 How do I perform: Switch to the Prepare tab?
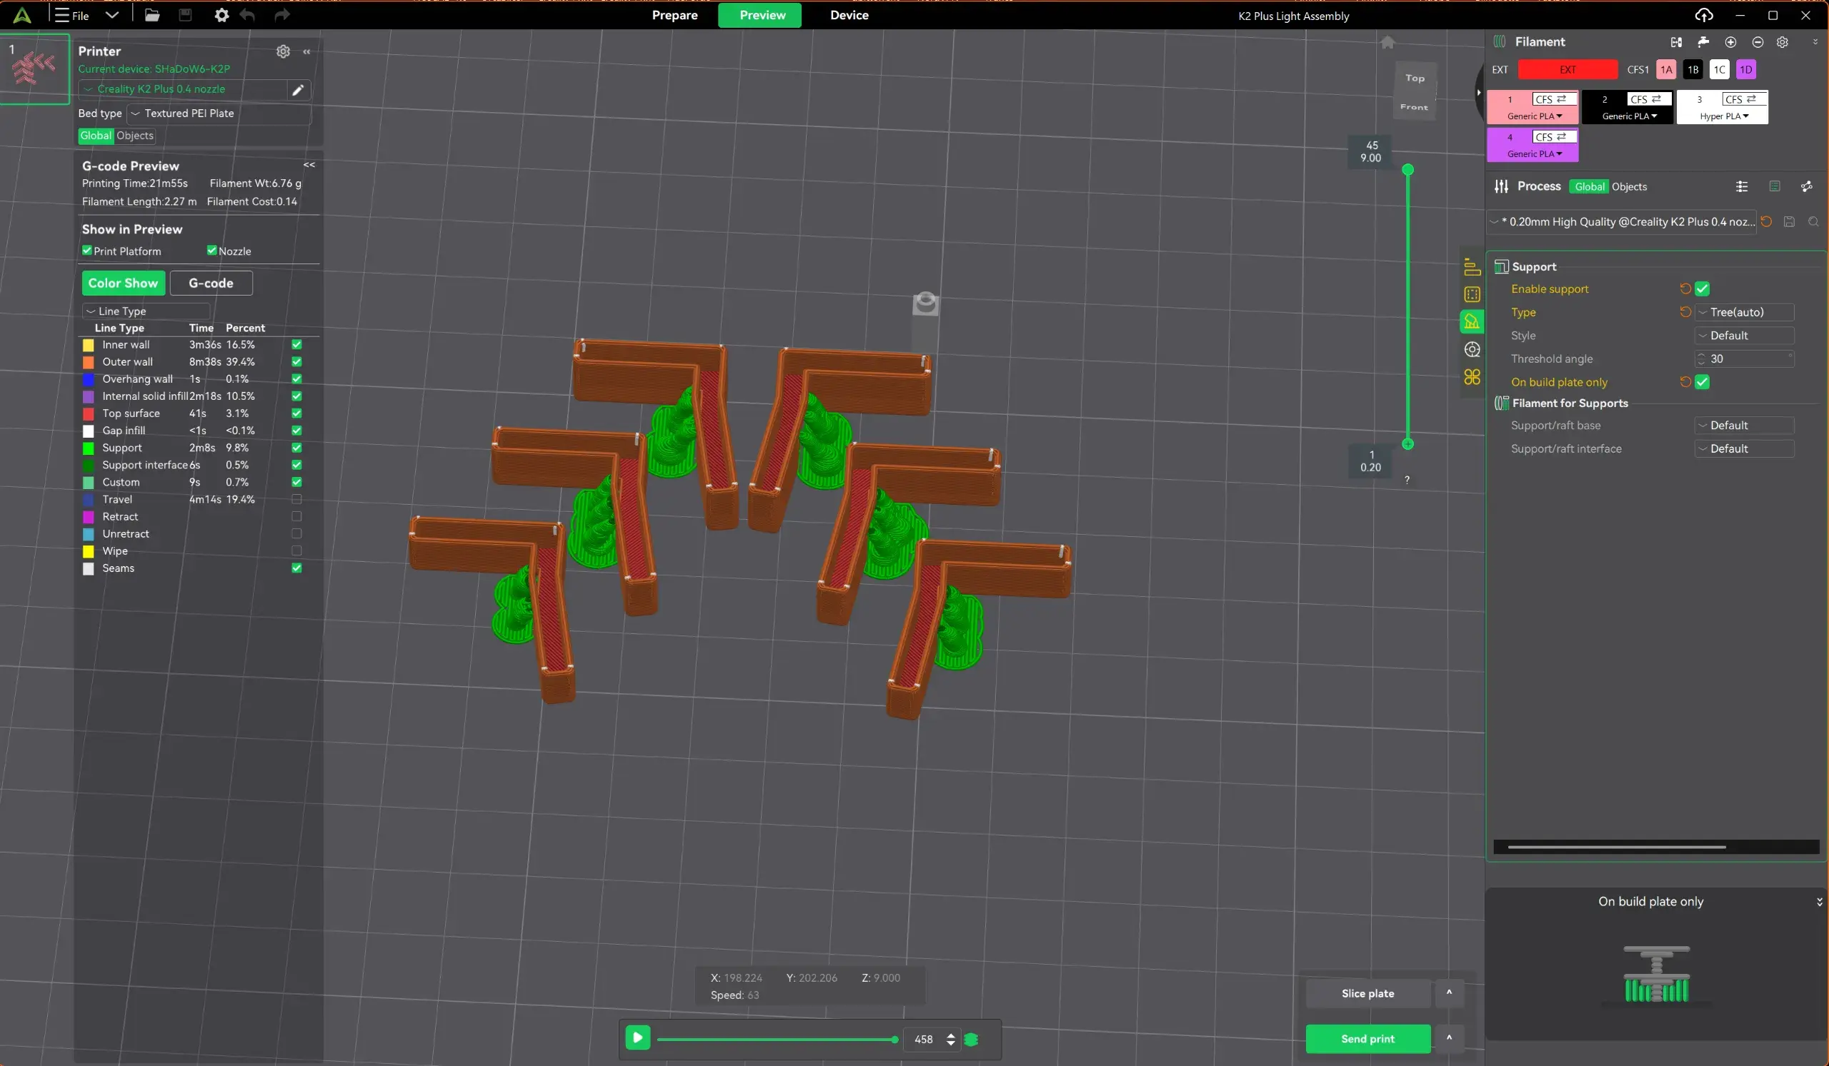(674, 14)
